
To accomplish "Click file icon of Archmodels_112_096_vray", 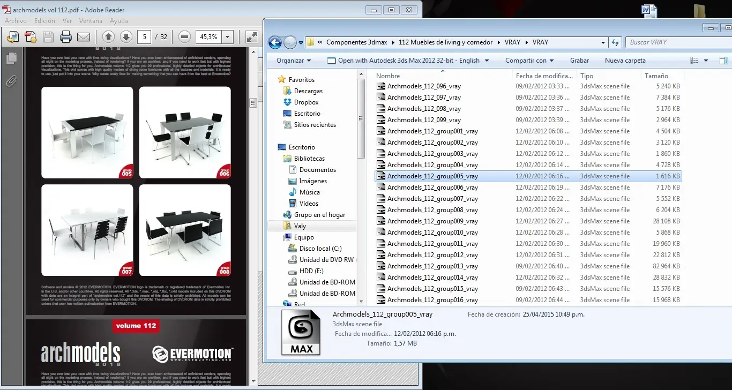I will pyautogui.click(x=381, y=86).
